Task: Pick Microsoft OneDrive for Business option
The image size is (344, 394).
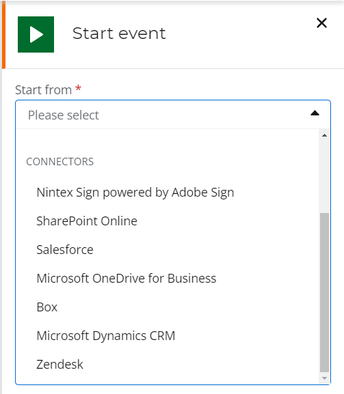Action: (127, 279)
